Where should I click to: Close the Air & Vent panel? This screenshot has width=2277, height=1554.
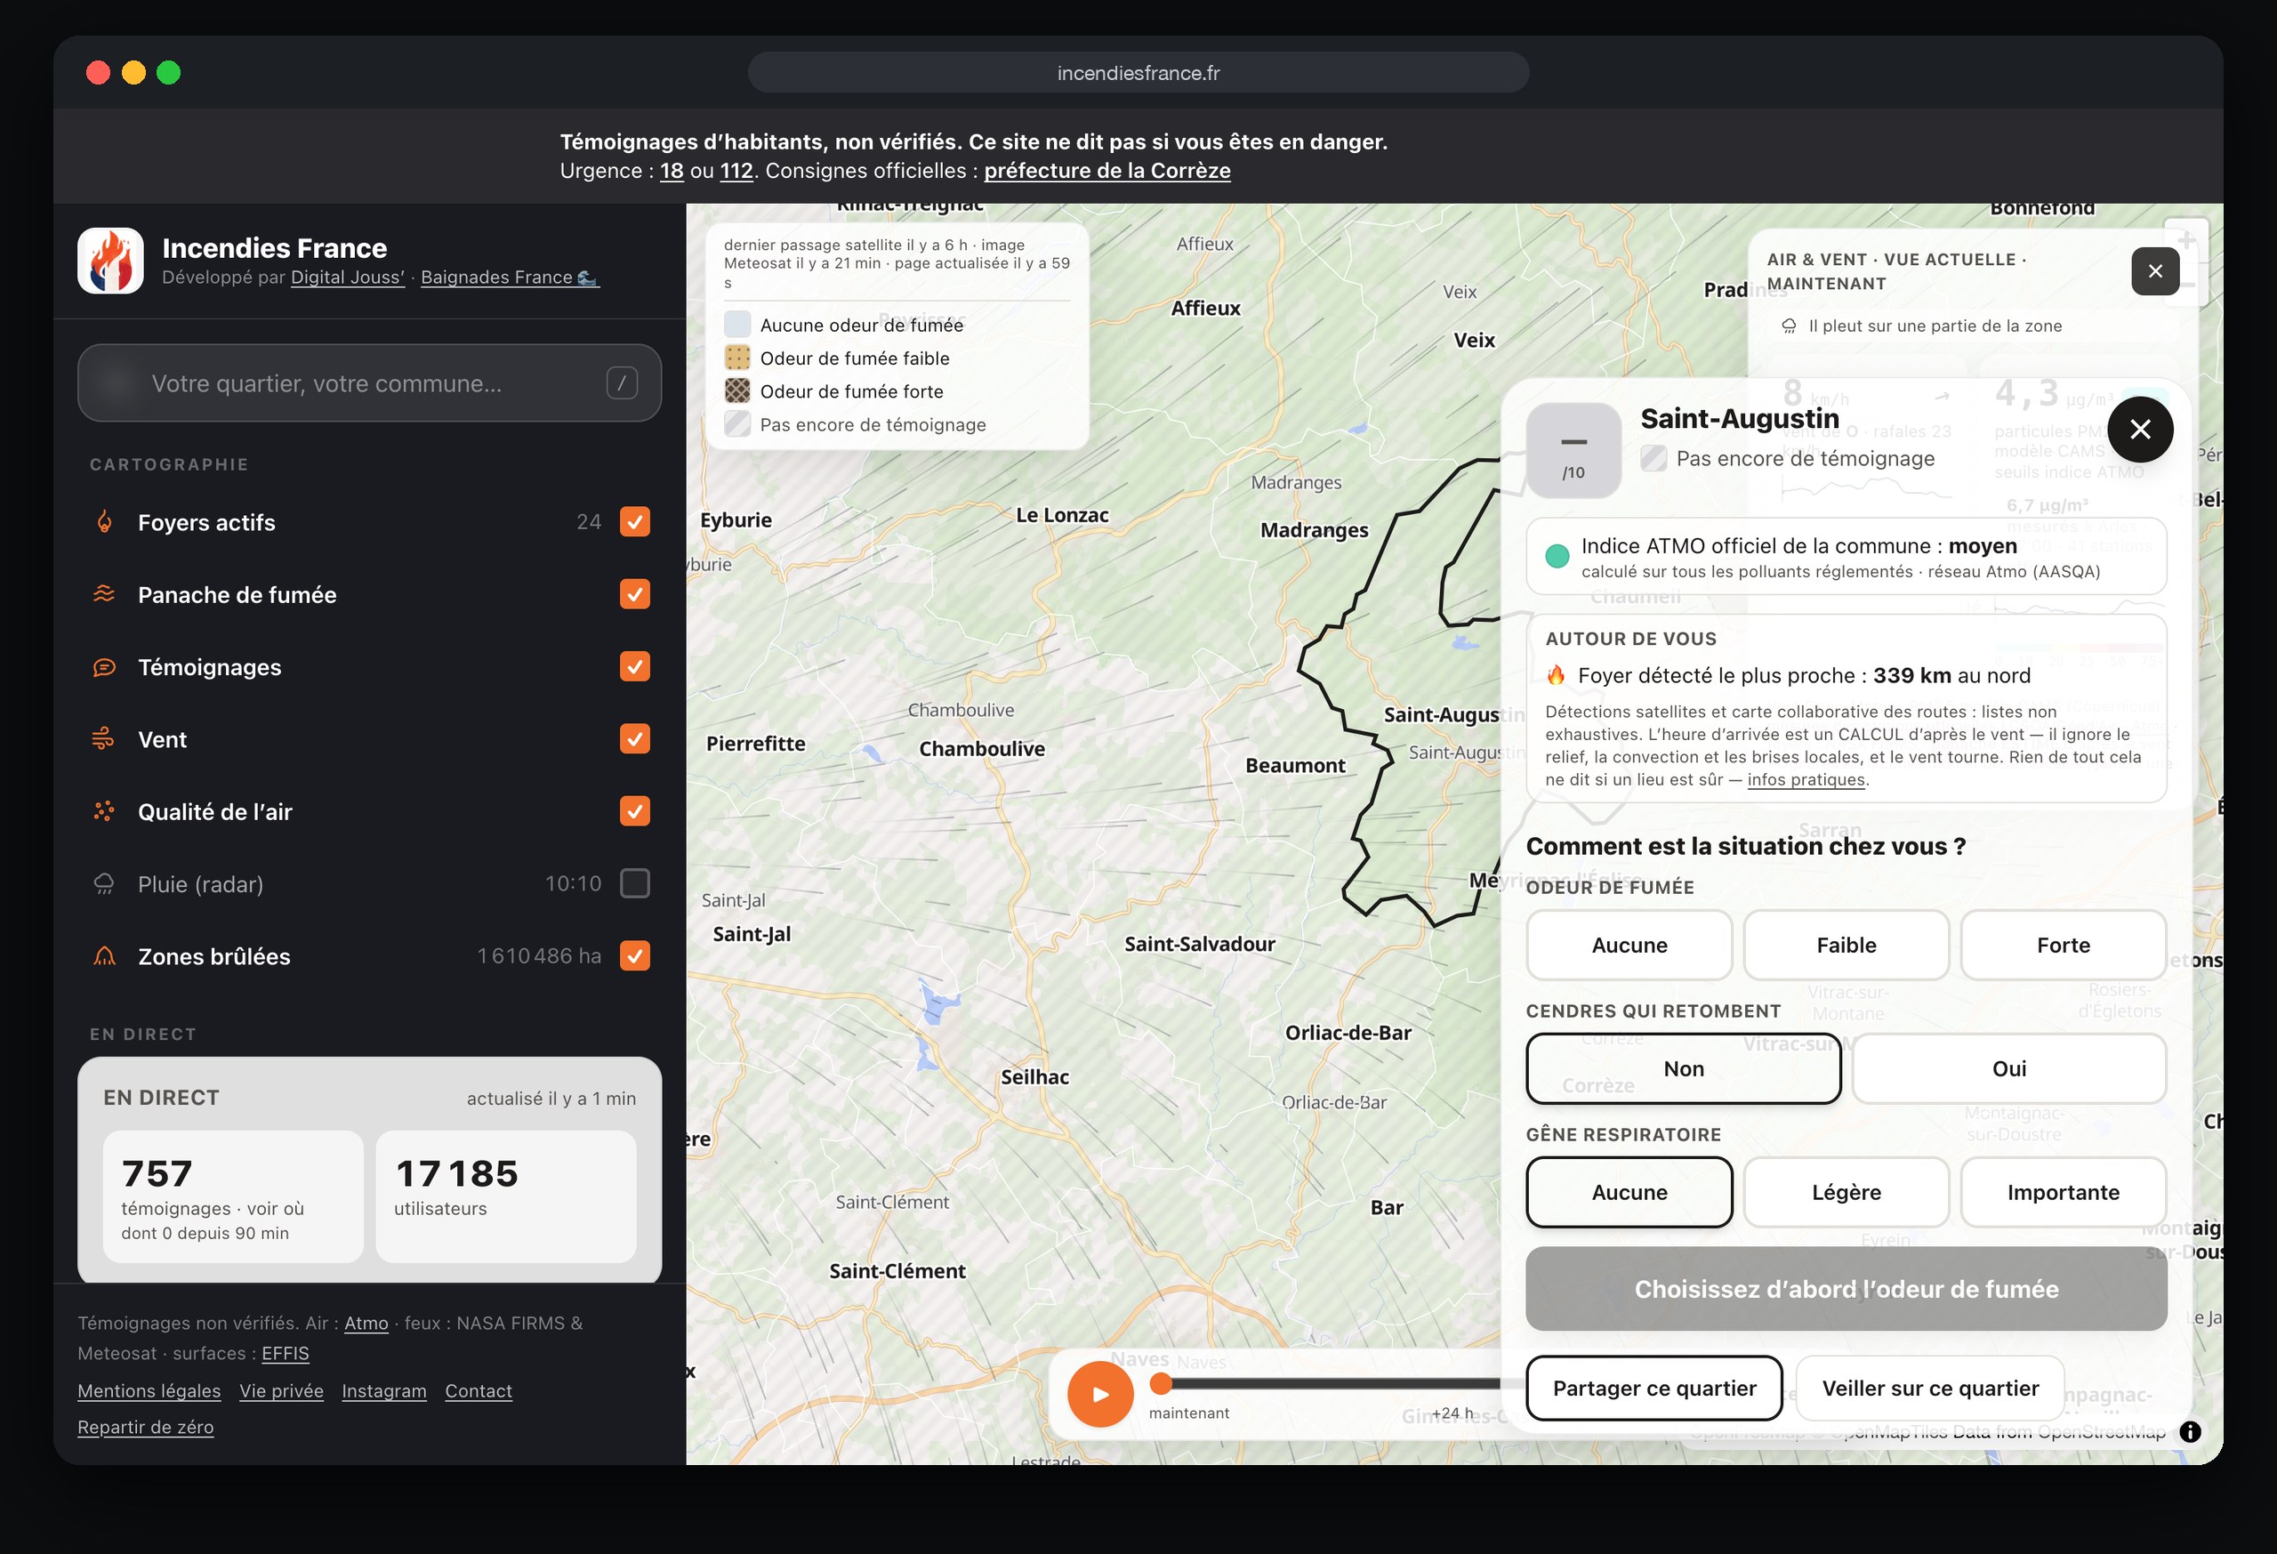point(2154,271)
